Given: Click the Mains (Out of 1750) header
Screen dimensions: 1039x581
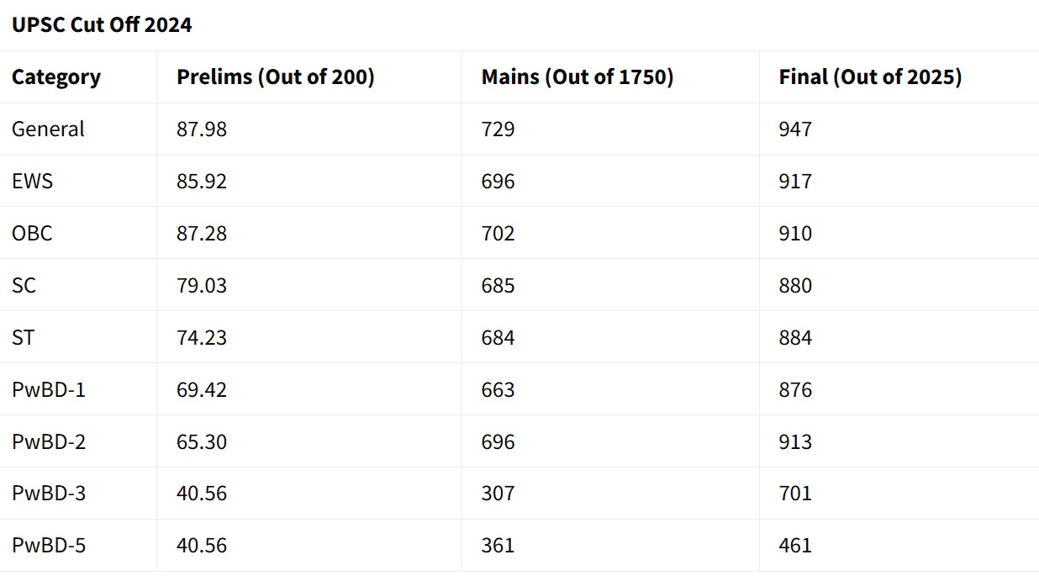Looking at the screenshot, I should tap(578, 77).
